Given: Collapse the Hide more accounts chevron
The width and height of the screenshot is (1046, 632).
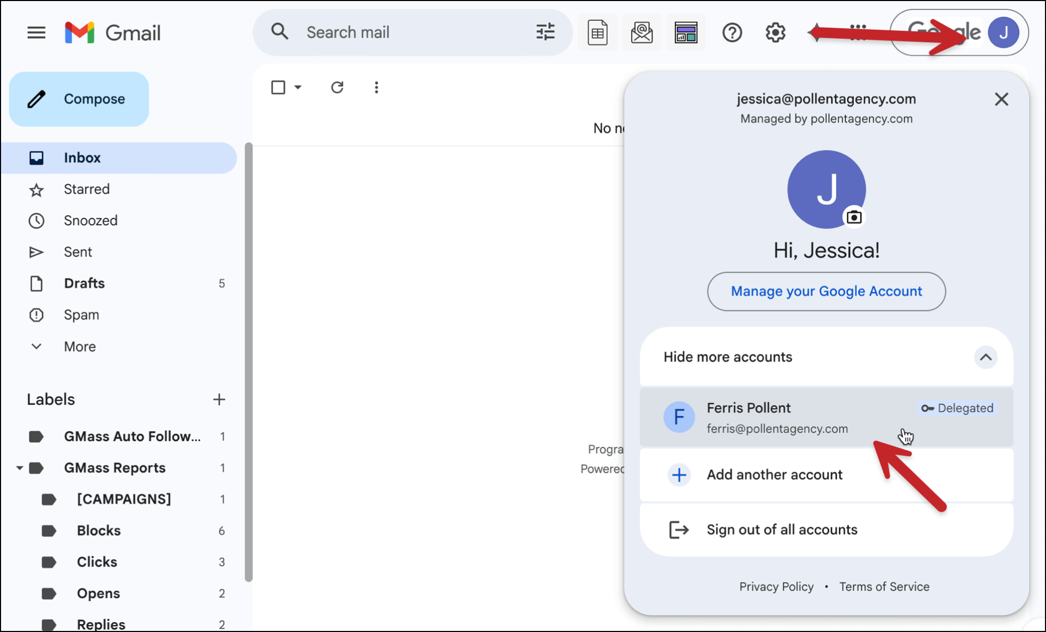Looking at the screenshot, I should pos(985,358).
